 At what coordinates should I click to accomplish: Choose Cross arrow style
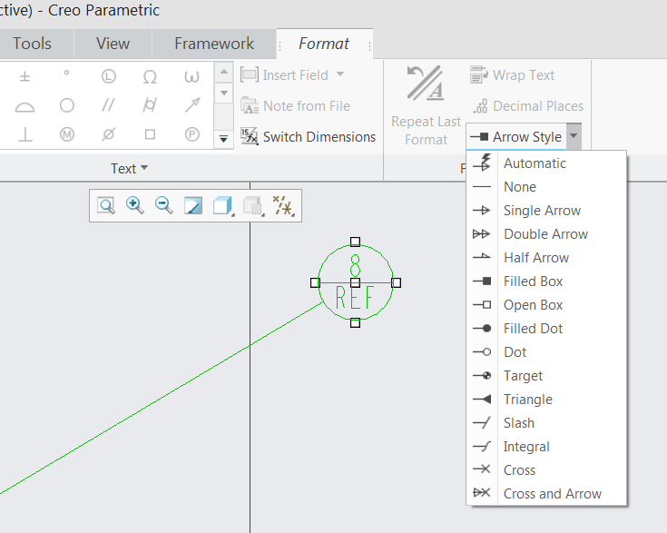tap(546, 470)
